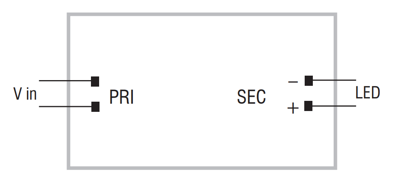This screenshot has width=394, height=183.
Task: Click the upper primary terminal square
Action: (x=95, y=81)
